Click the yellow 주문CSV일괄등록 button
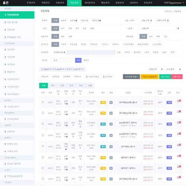Viewport: 186px width, 186px height. (150, 77)
